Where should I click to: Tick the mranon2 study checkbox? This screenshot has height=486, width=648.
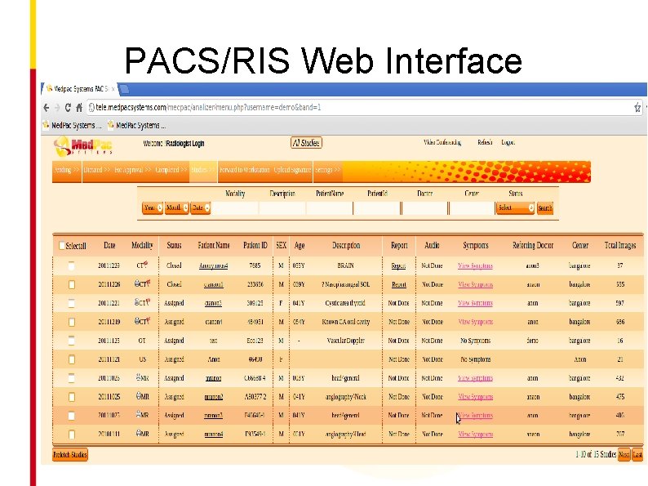(72, 397)
